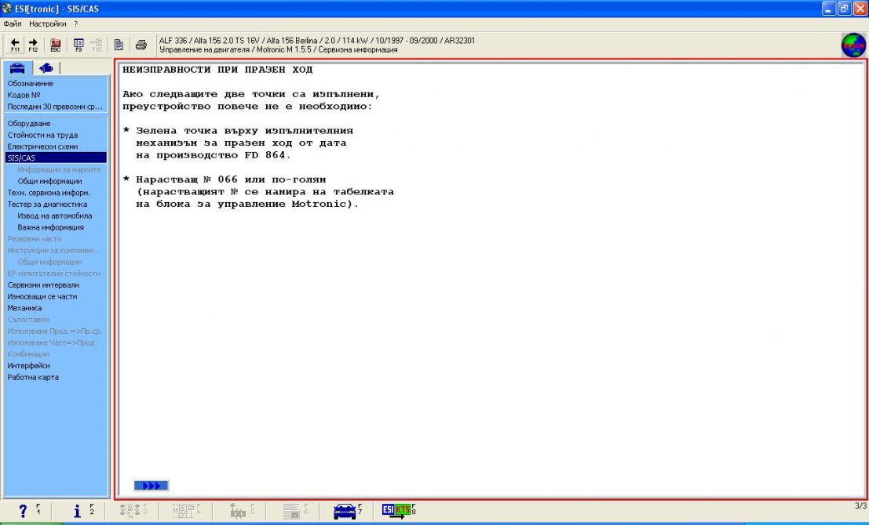Select 'Работна карта' in the sidebar
Viewport: 869px width, 525px height.
[x=33, y=377]
